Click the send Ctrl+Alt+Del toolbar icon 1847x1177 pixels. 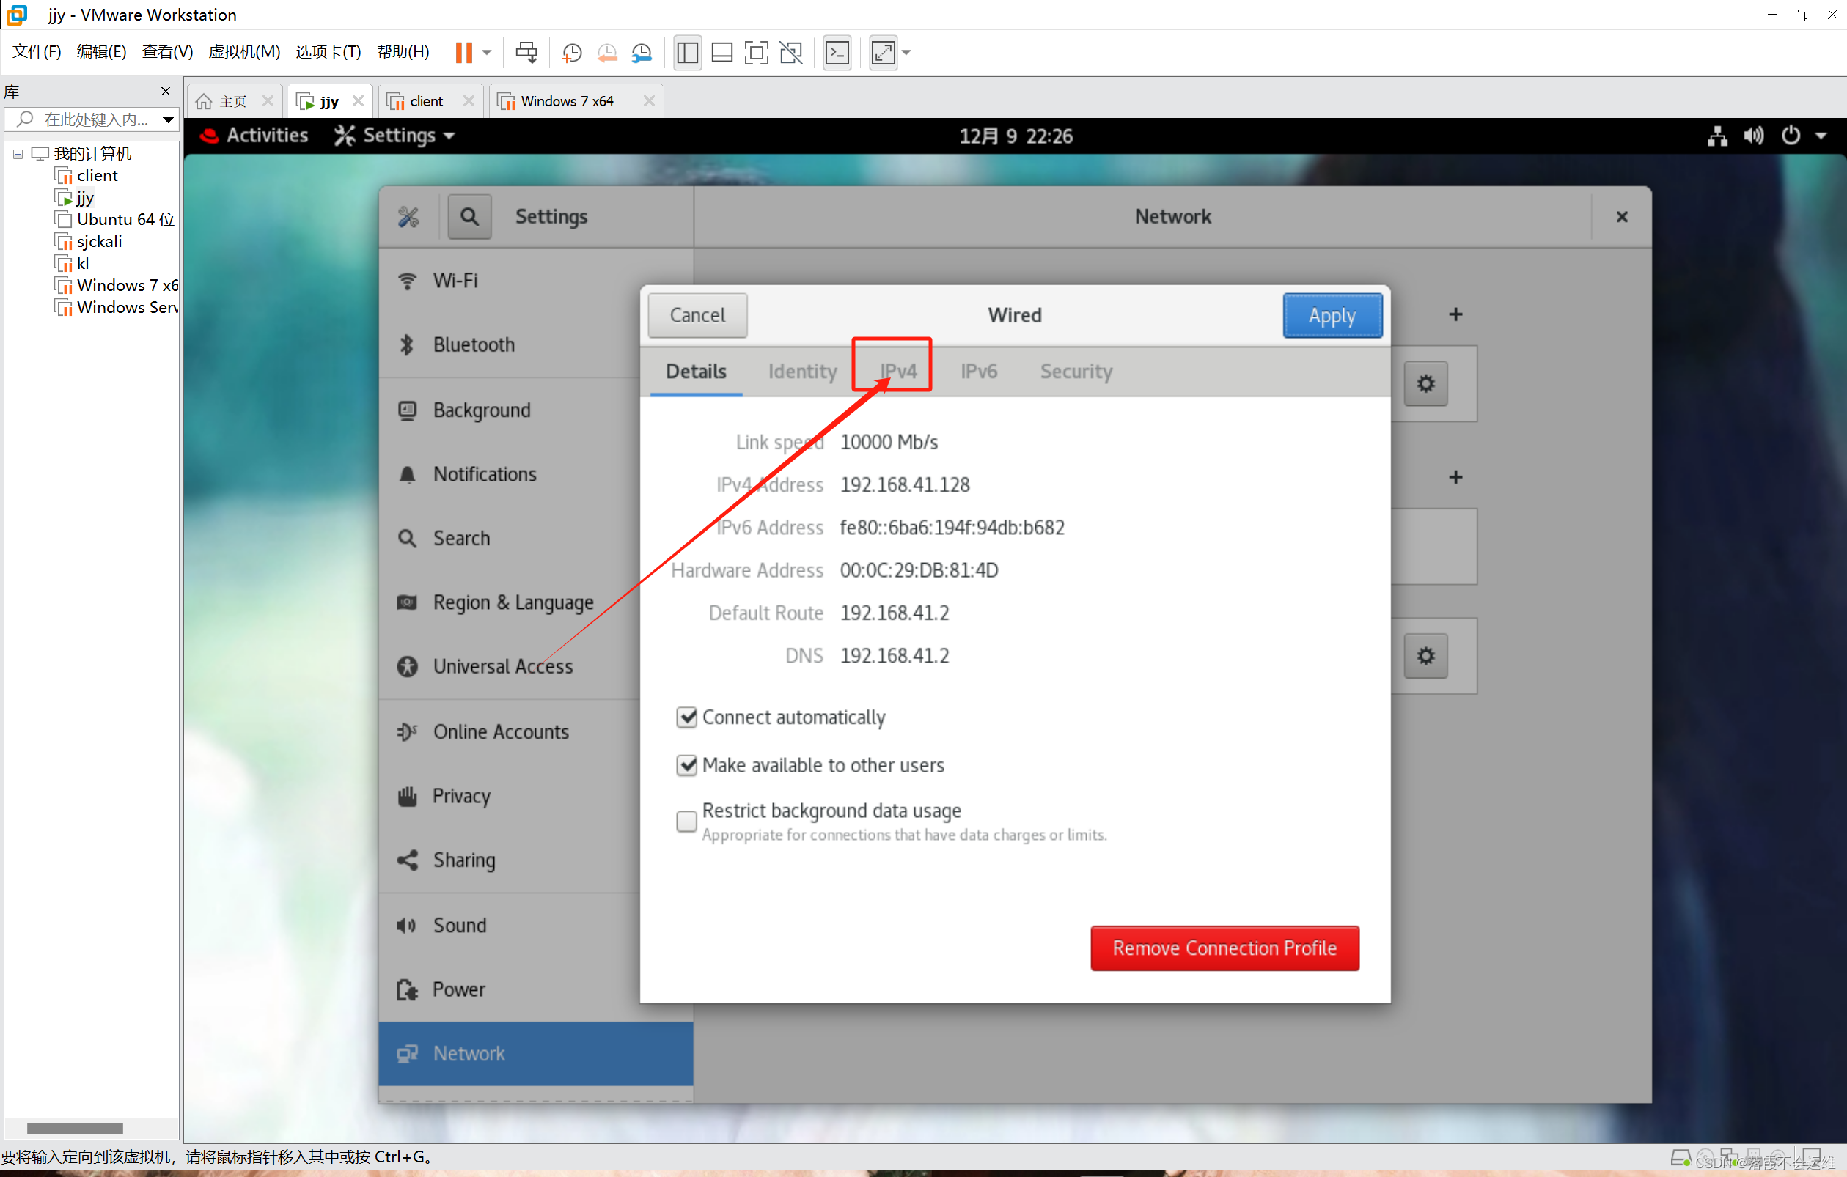tap(526, 52)
